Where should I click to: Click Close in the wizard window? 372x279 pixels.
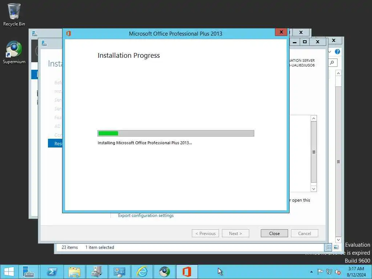click(x=274, y=234)
